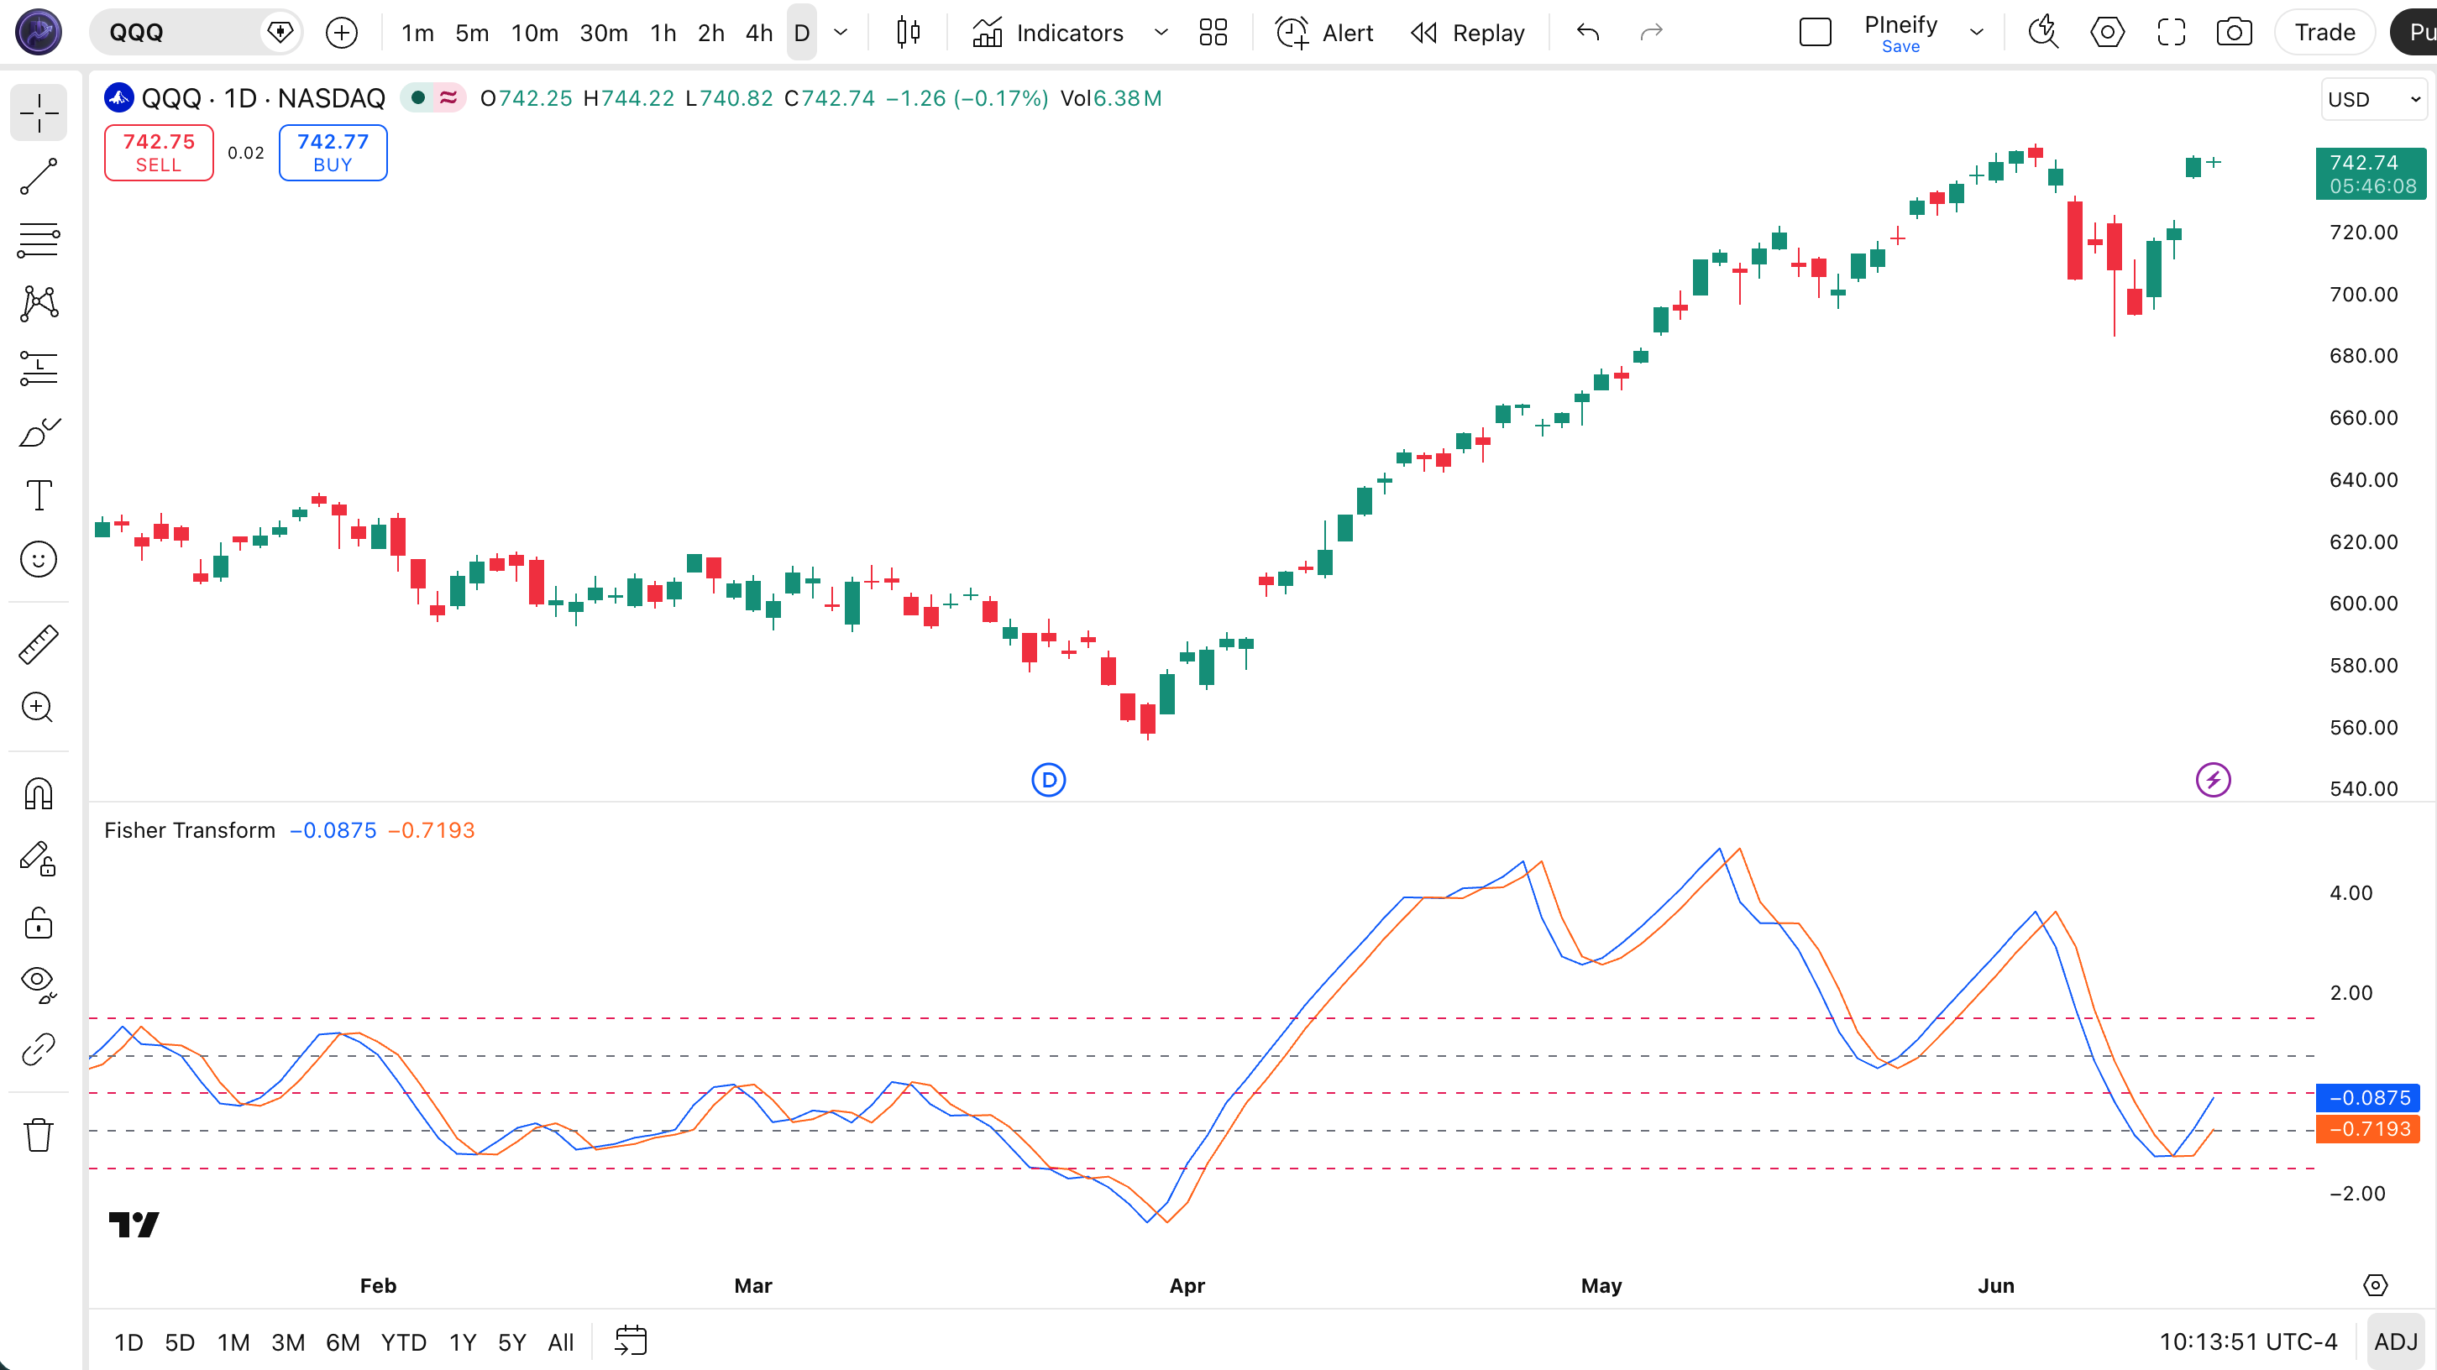Toggle drawing sync across layouts link

pyautogui.click(x=39, y=1049)
